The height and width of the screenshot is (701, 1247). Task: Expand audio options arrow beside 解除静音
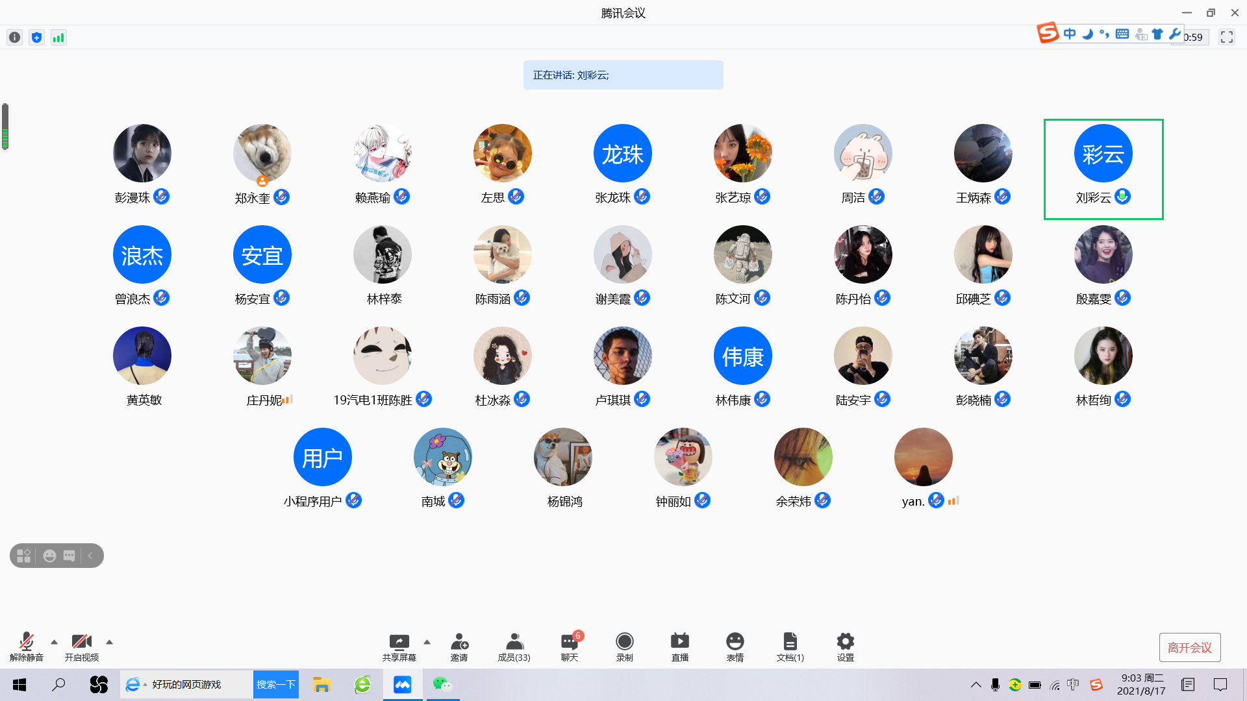(55, 642)
